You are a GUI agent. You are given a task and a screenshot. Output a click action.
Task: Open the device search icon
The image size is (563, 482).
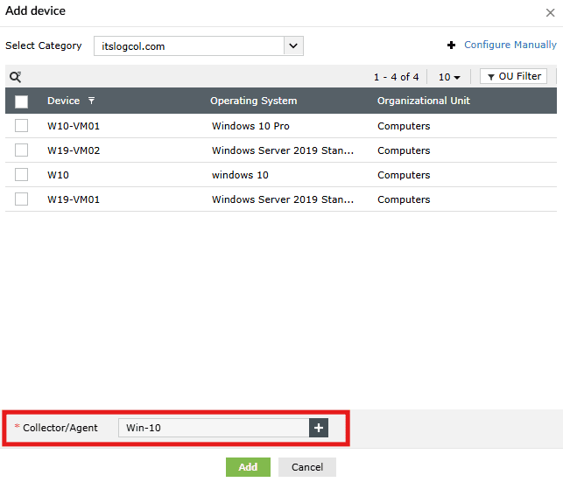point(16,77)
